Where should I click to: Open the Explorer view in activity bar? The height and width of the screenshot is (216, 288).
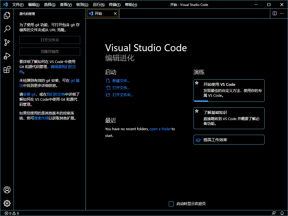click(x=7, y=15)
